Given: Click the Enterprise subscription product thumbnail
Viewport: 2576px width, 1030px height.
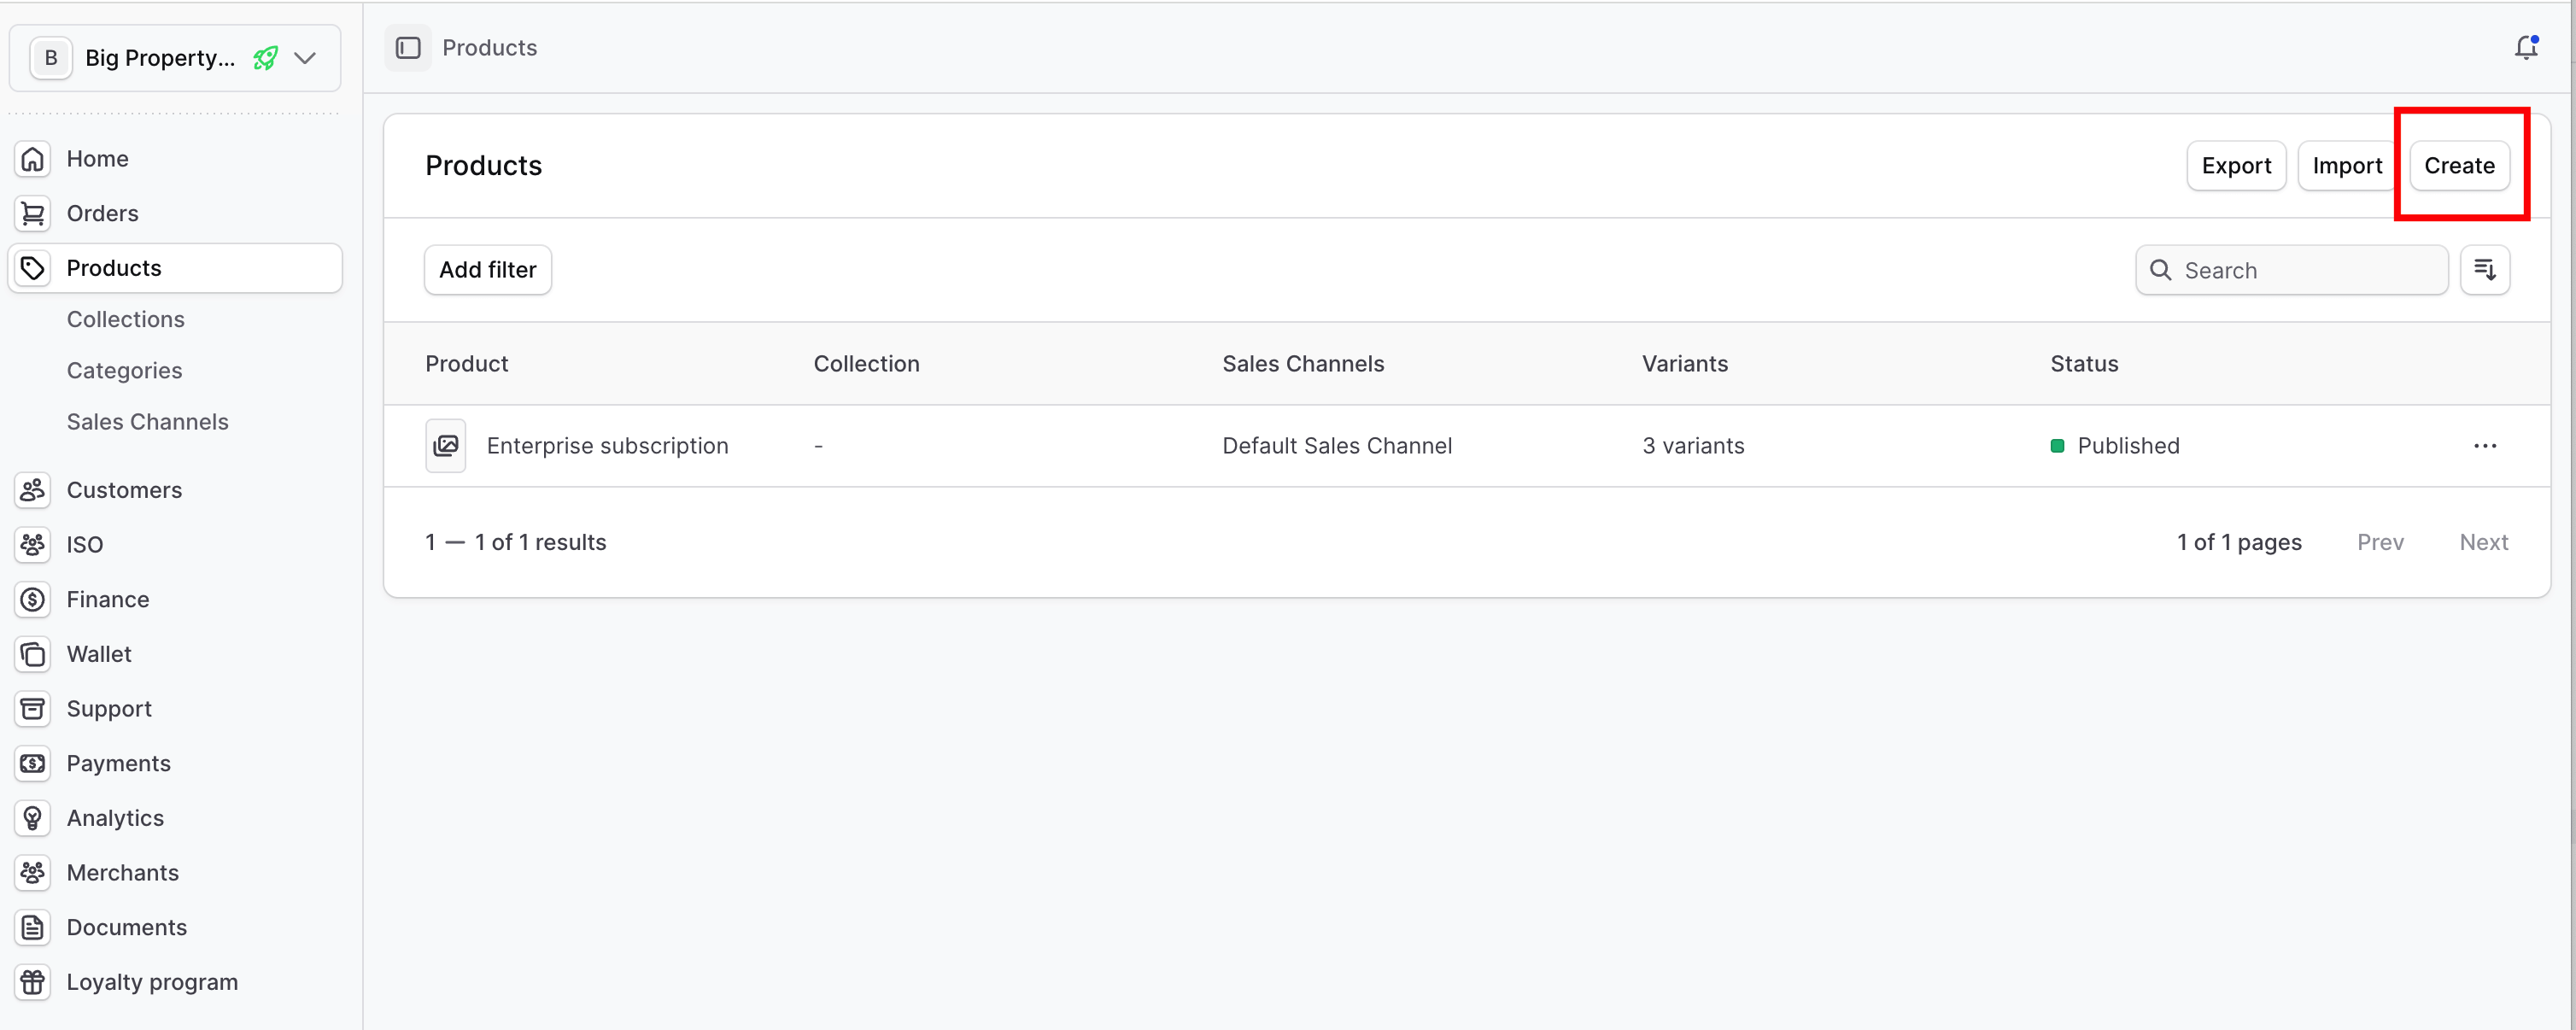Looking at the screenshot, I should pyautogui.click(x=446, y=445).
